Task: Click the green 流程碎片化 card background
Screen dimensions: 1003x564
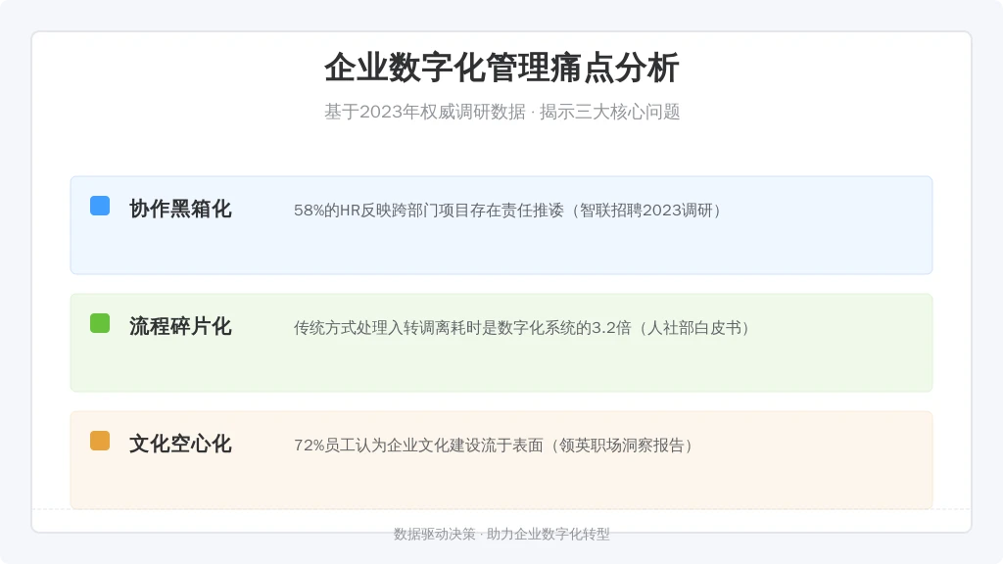Action: coord(501,343)
